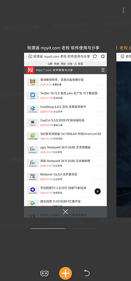Open 夸克网盘TV 2.8.1537 article
The image size is (131, 281).
pos(63,188)
